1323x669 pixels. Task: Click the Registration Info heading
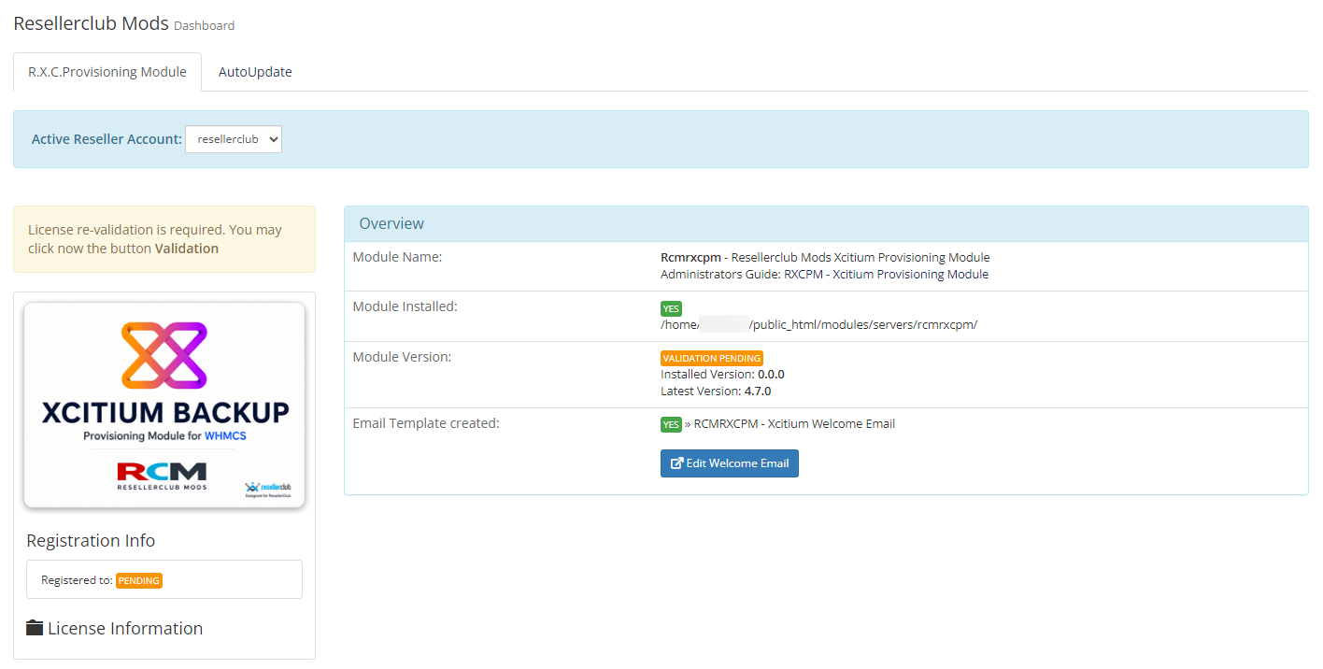91,541
